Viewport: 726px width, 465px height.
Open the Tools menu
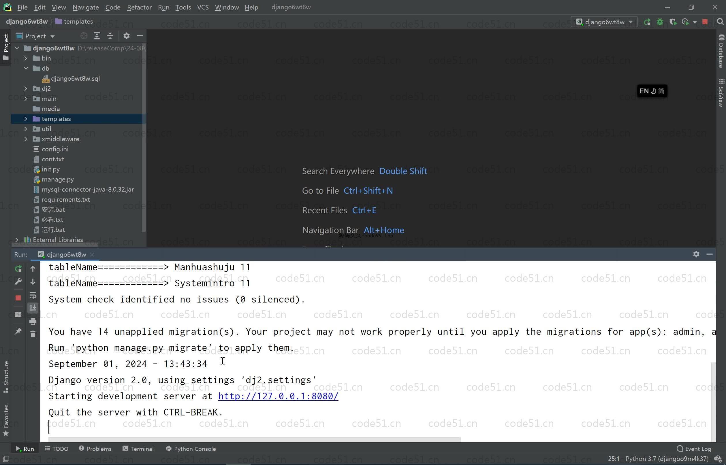183,7
